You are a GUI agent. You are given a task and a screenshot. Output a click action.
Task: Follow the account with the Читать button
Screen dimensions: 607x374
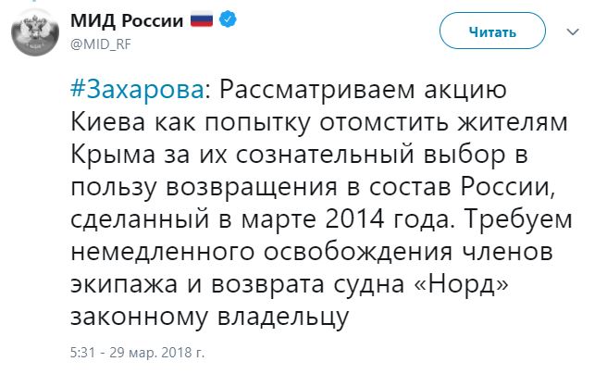click(492, 31)
